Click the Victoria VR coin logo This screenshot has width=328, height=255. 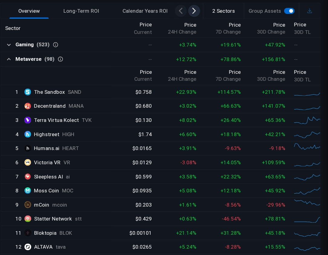28,162
